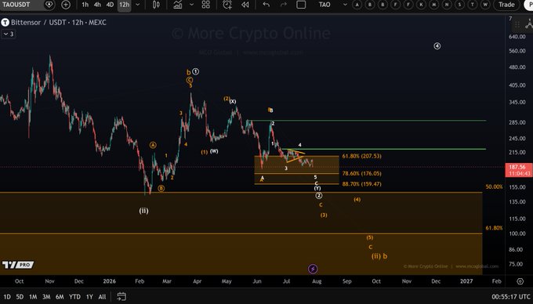Add a compare symbol with plus icon
Image resolution: width=533 pixels, height=304 pixels.
pos(66,5)
